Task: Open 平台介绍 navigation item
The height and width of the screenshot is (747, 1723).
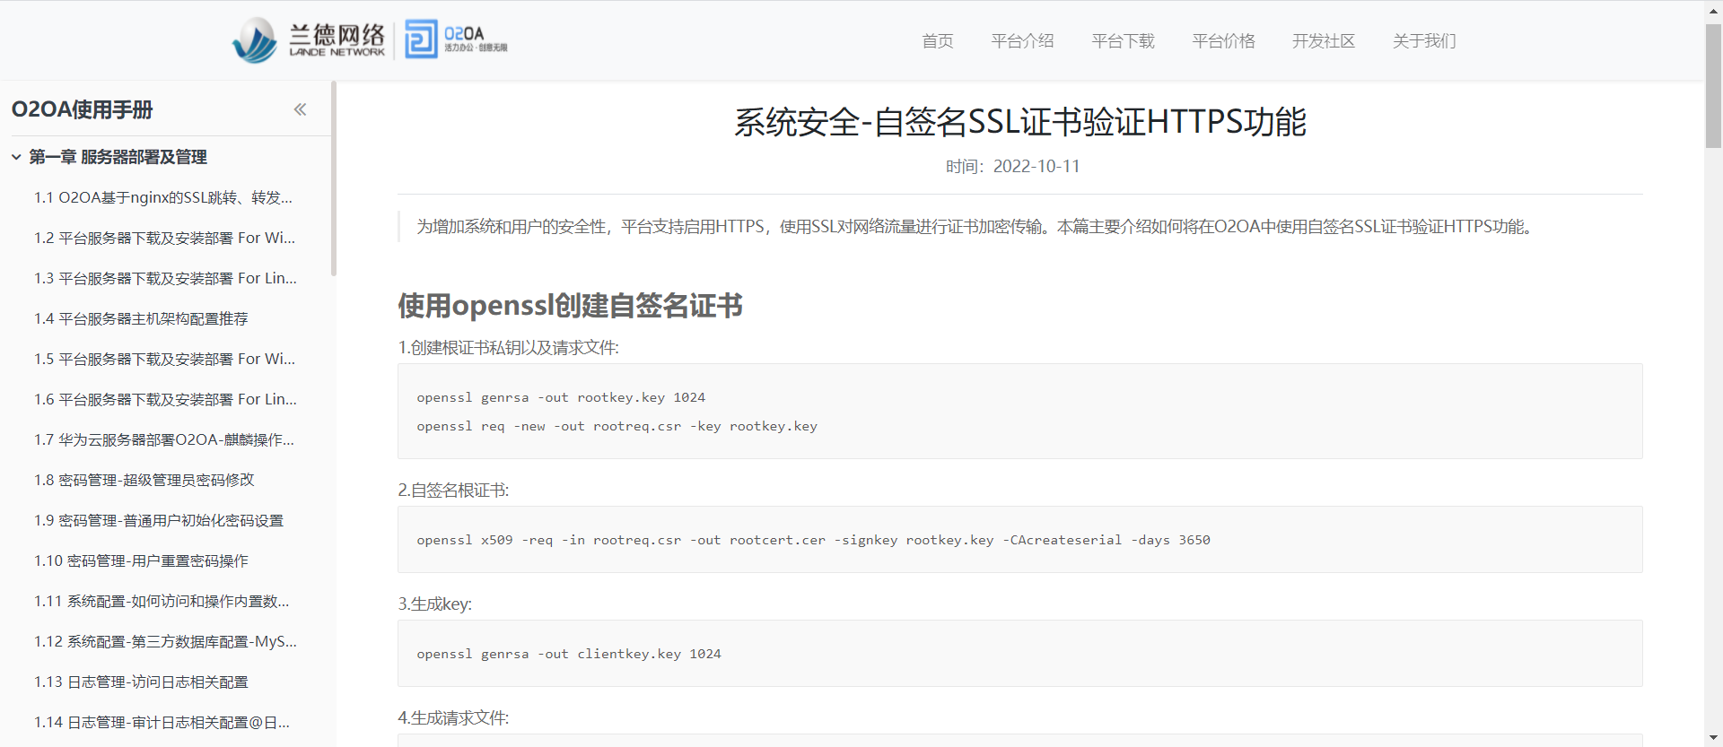Action: click(1022, 41)
